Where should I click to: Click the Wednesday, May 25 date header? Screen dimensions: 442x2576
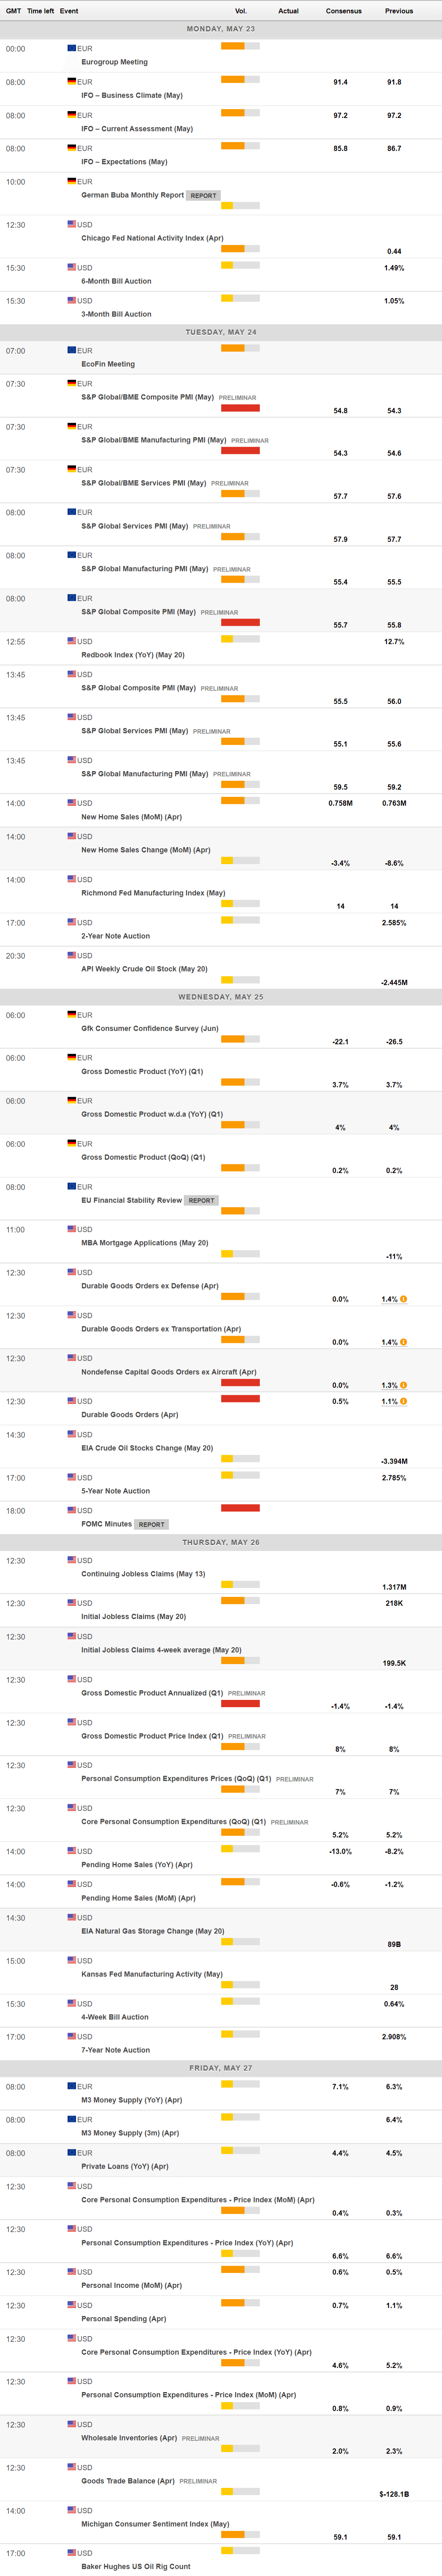pos(221,997)
